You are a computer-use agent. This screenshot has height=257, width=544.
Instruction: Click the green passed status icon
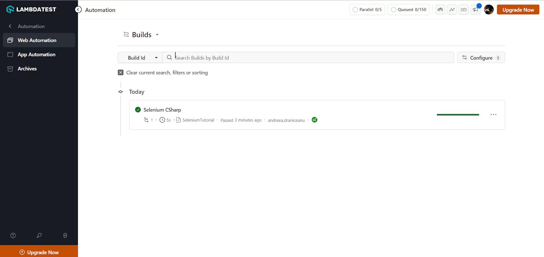click(x=138, y=110)
